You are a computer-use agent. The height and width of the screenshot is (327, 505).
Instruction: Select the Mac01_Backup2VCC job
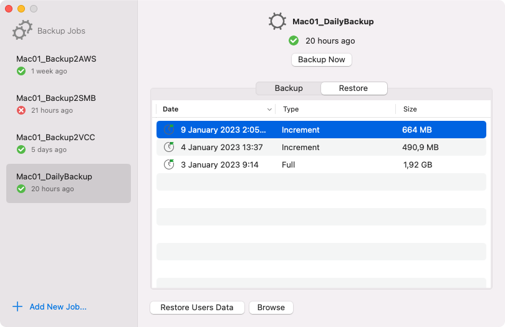(56, 138)
